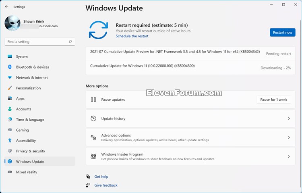Expand Advanced options chevron
This screenshot has height=193, width=302.
[x=289, y=137]
